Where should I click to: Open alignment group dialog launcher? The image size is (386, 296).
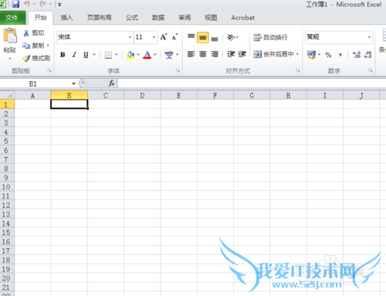pos(298,70)
